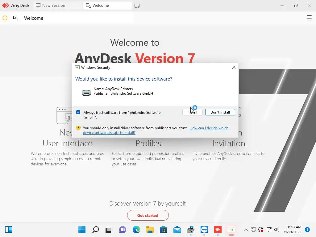This screenshot has height=237, width=316.
Task: Open the AnyDesk hamburger menu
Action: pos(309,18)
